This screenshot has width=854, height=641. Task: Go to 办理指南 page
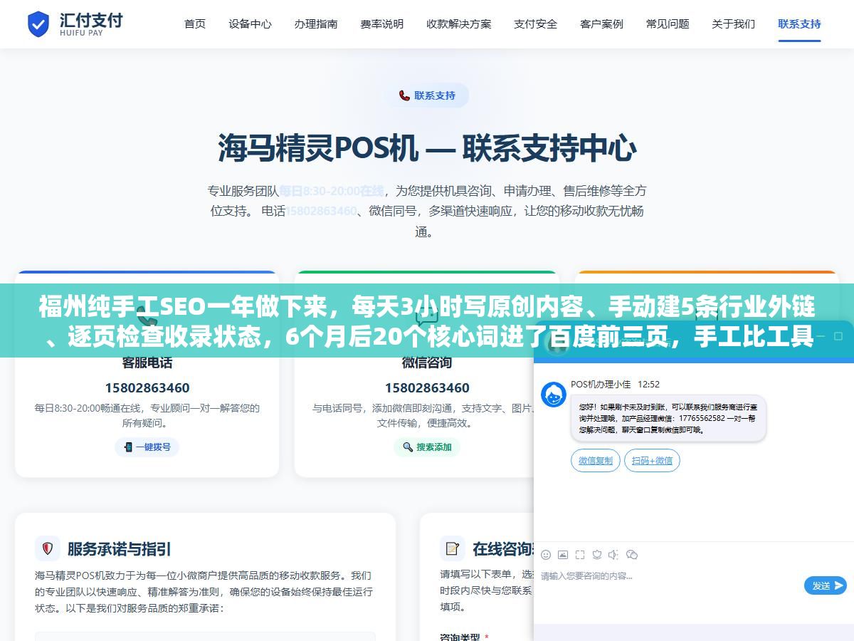pos(316,24)
